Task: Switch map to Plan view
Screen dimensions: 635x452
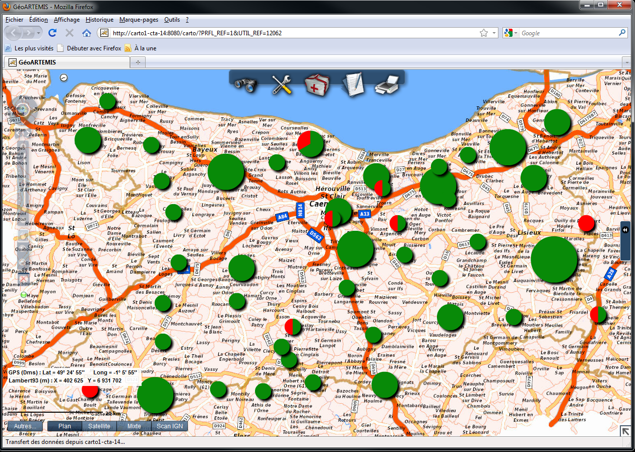Action: [65, 426]
